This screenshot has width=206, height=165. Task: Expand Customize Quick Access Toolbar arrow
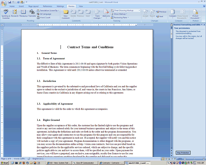click(x=26, y=2)
